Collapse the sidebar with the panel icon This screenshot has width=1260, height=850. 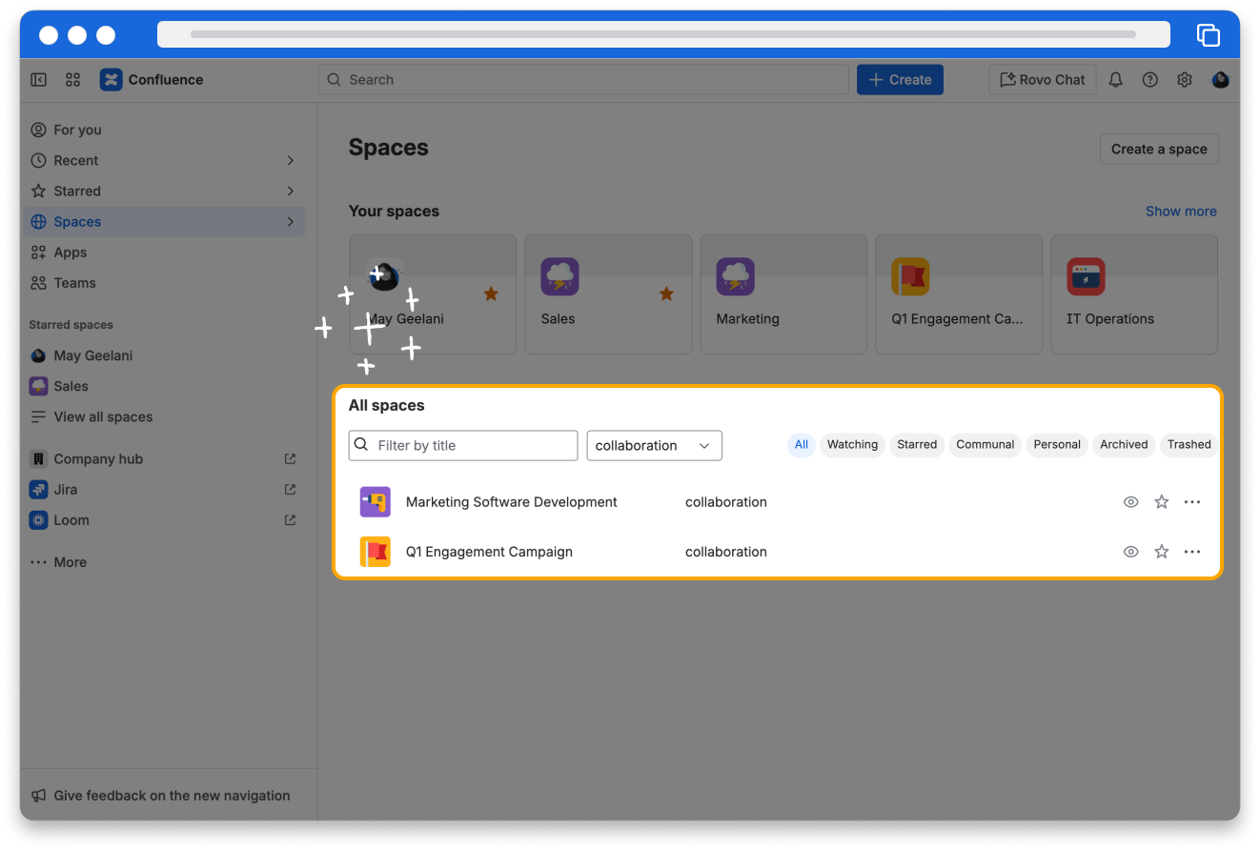[x=39, y=80]
